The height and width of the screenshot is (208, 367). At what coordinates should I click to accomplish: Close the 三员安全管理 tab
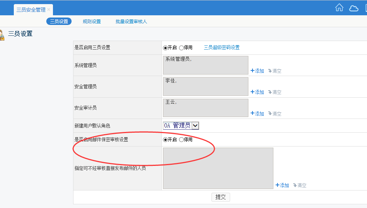(49, 10)
